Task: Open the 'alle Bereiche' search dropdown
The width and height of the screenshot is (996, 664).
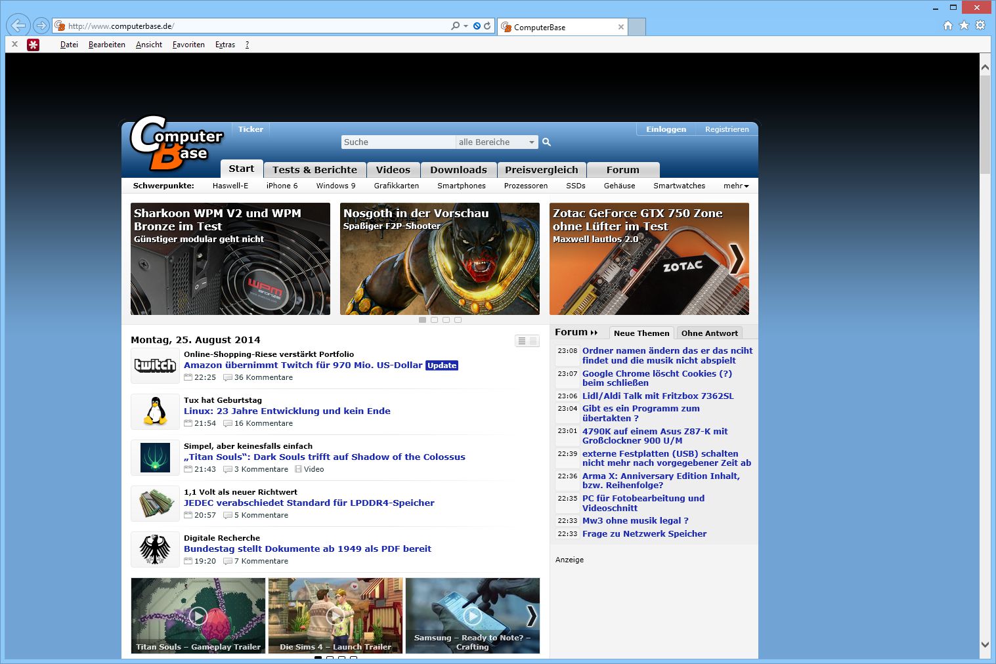Action: pyautogui.click(x=496, y=142)
